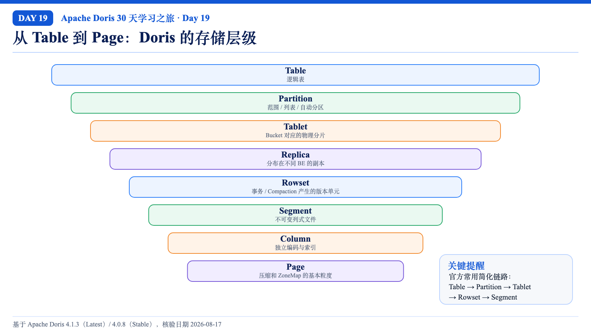Image resolution: width=591 pixels, height=332 pixels.
Task: Click the line "Table → Partition → Tablet"
Action: click(490, 287)
